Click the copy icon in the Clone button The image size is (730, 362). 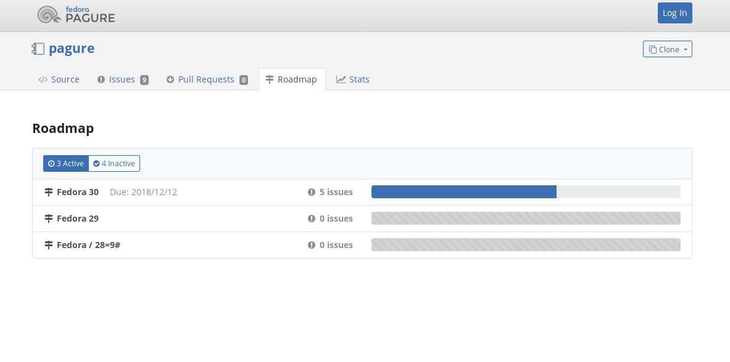coord(653,50)
